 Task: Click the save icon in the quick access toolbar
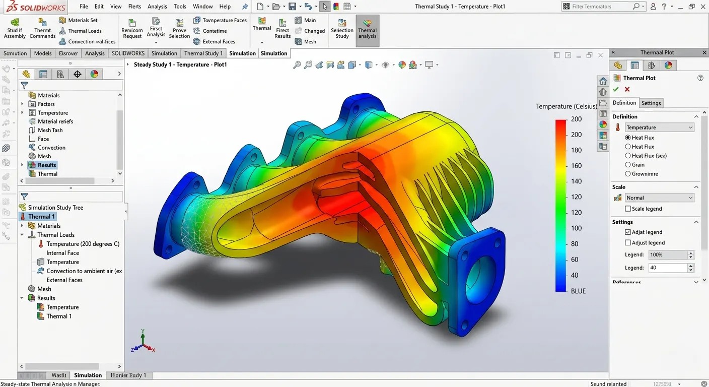(292, 7)
